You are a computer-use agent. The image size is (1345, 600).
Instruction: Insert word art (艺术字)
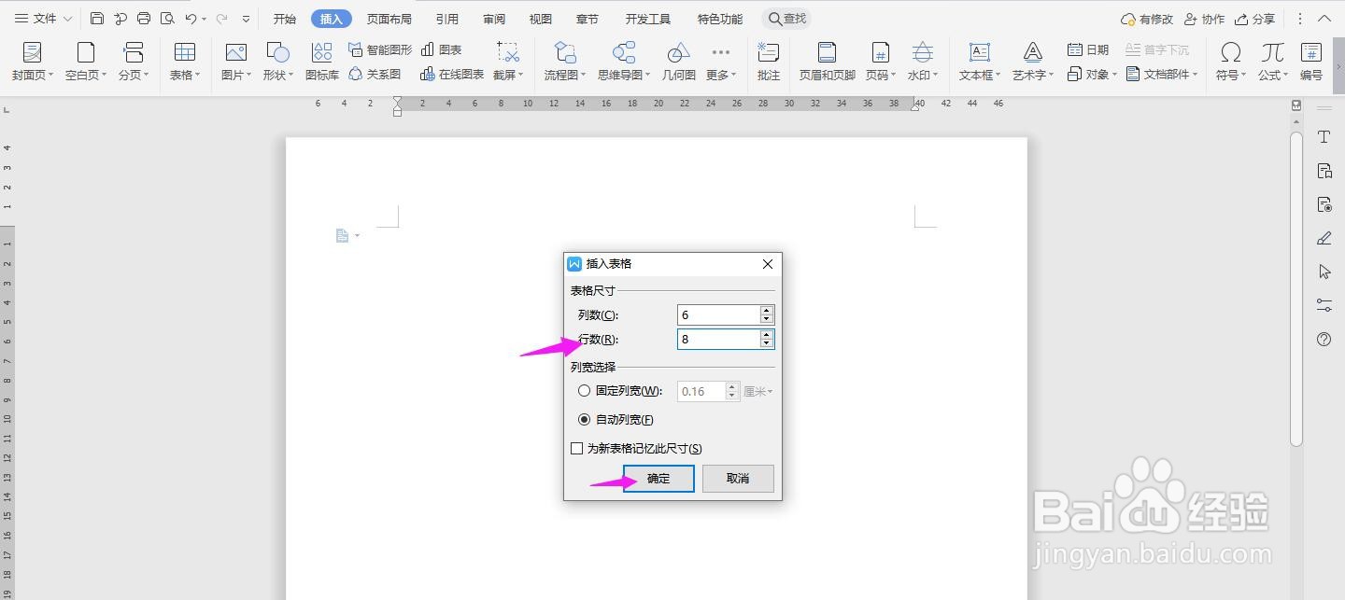tap(1033, 61)
